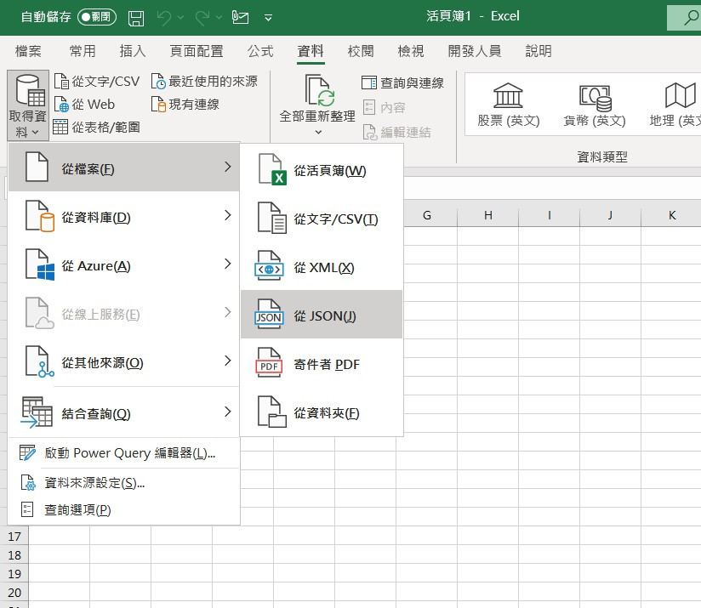Select column J header
Screen dimensions: 701x608
point(611,216)
